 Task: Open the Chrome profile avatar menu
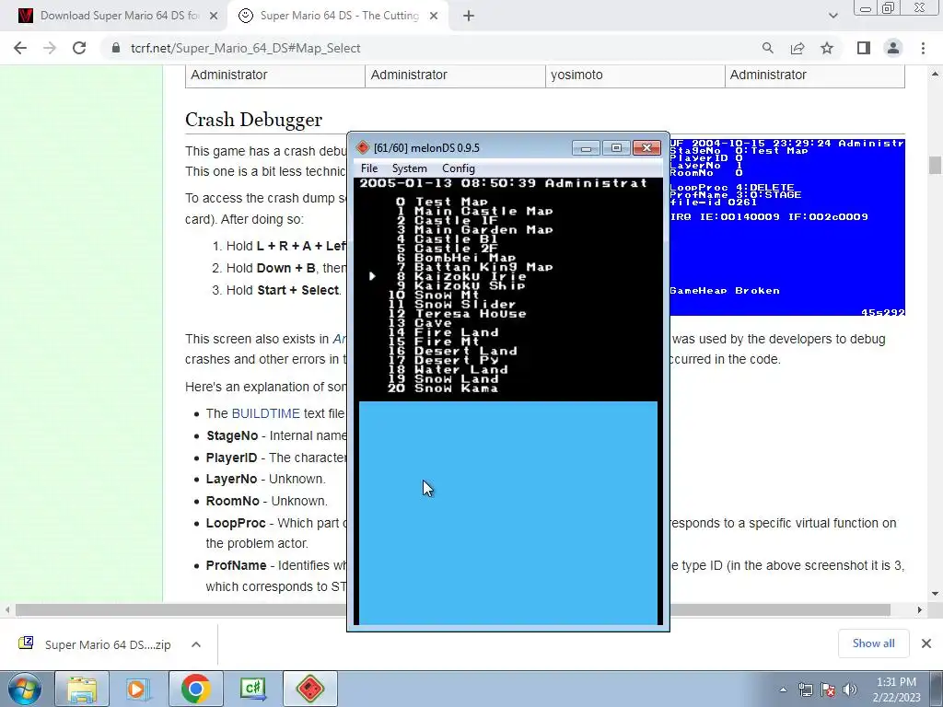pos(893,48)
